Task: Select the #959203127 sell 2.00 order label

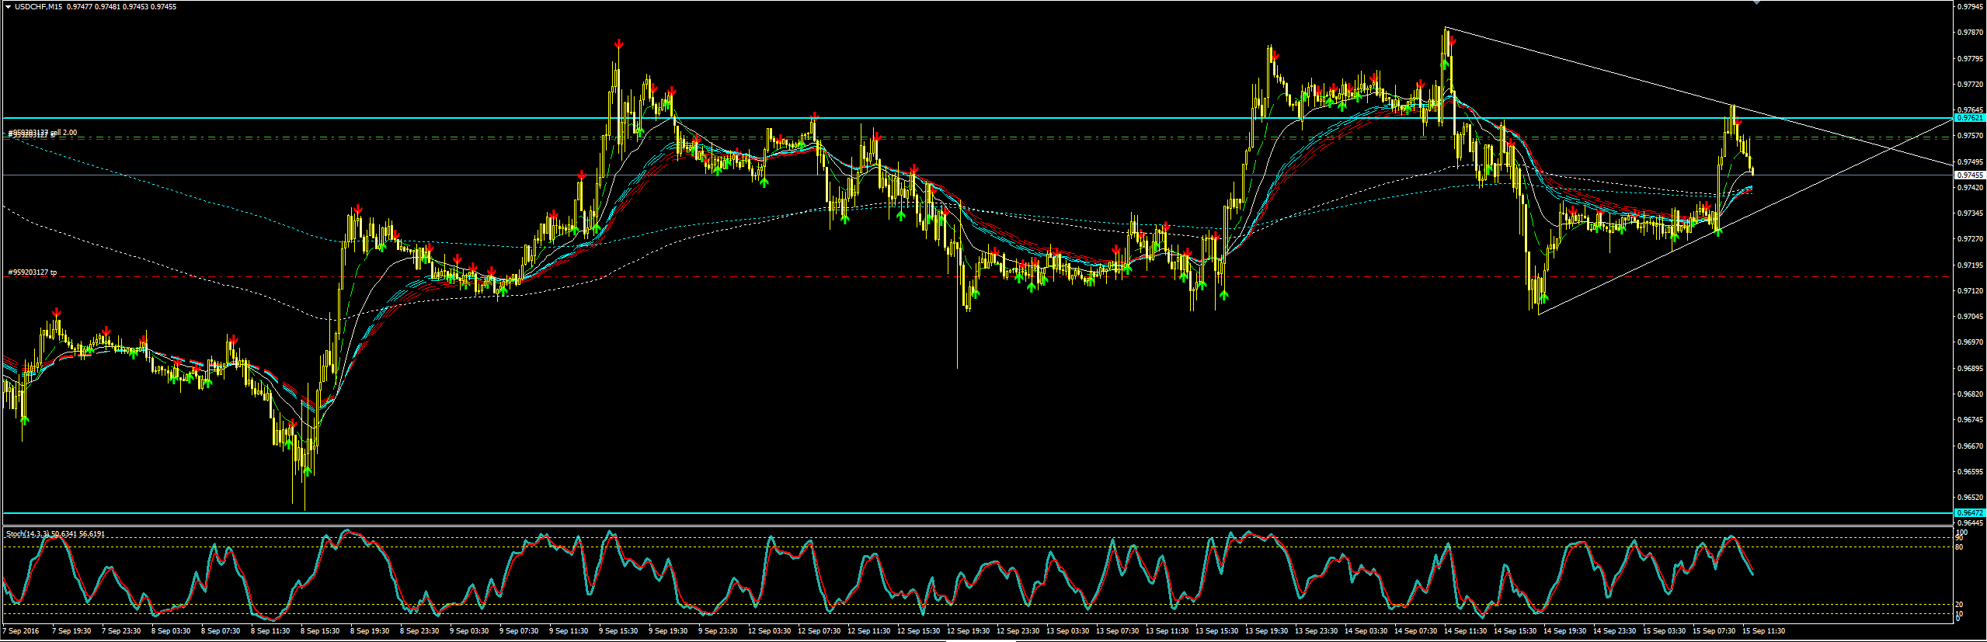Action: point(43,133)
